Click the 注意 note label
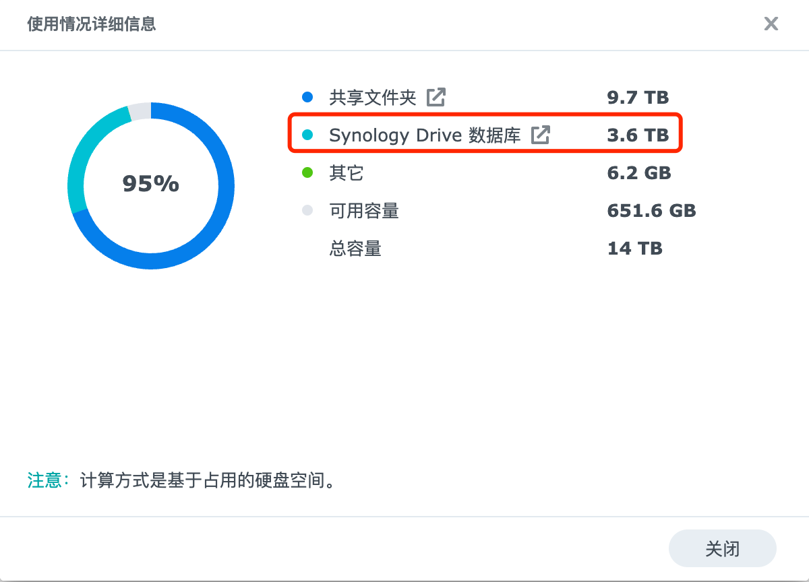The height and width of the screenshot is (582, 809). [x=44, y=480]
